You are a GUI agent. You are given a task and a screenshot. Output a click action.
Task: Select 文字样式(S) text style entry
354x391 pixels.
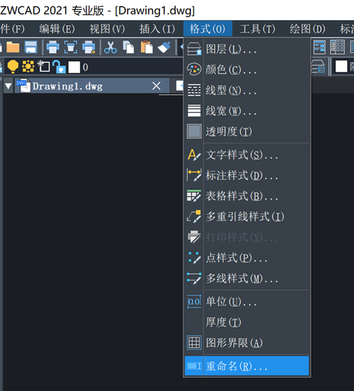pos(247,154)
